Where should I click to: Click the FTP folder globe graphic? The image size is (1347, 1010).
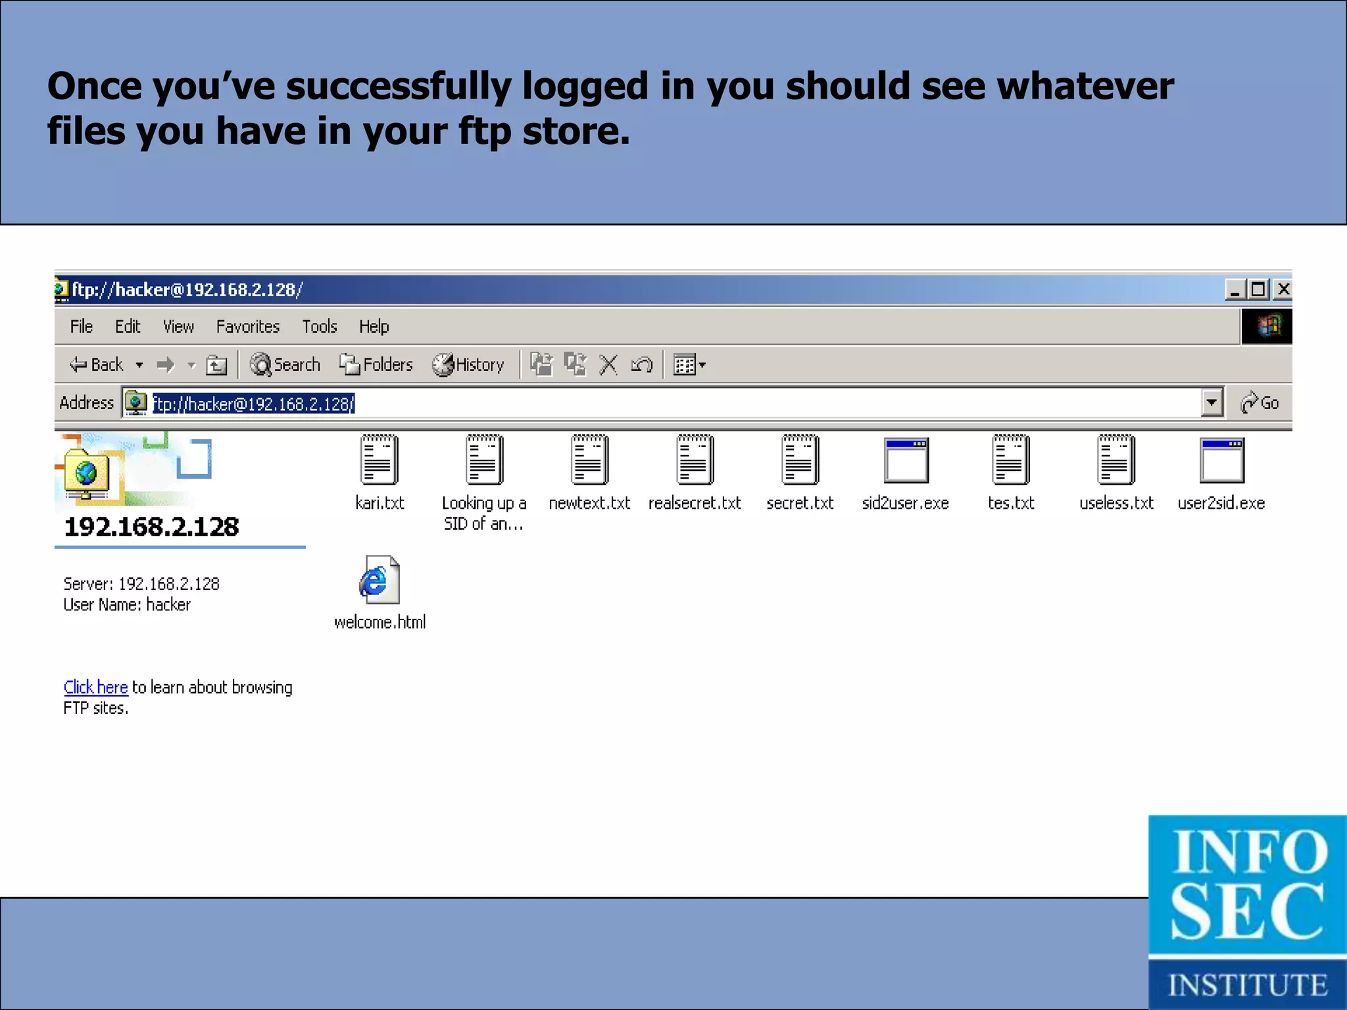coord(87,475)
